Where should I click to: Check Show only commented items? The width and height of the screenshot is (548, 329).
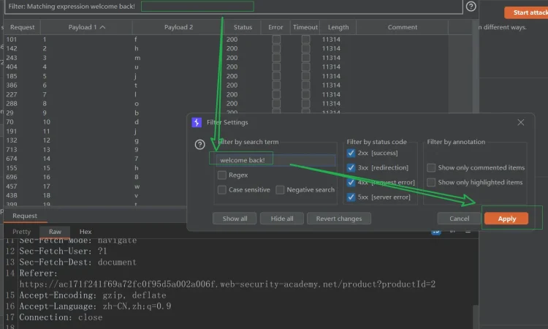pyautogui.click(x=431, y=167)
